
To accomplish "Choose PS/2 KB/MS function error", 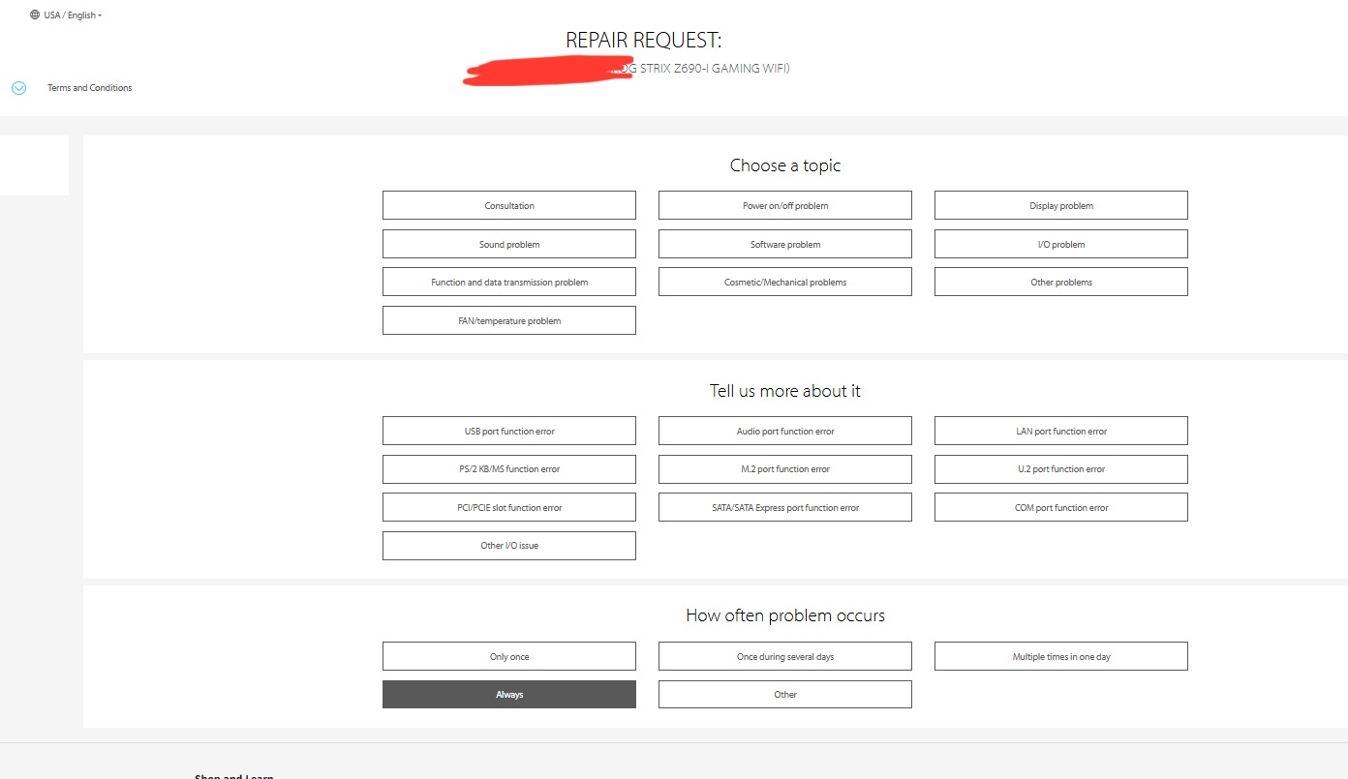I will tap(509, 468).
